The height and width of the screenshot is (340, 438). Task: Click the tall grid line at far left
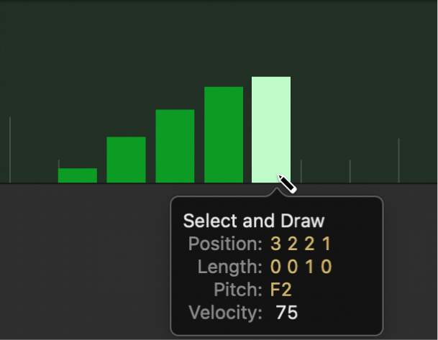[x=10, y=150]
